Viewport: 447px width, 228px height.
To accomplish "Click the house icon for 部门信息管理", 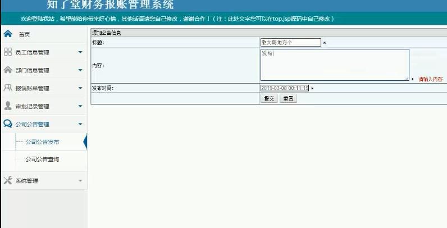I will [x=8, y=70].
